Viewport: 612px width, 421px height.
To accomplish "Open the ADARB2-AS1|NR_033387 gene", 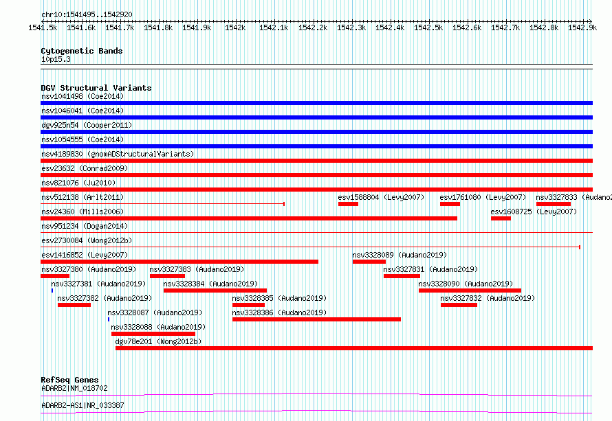I will 83,405.
